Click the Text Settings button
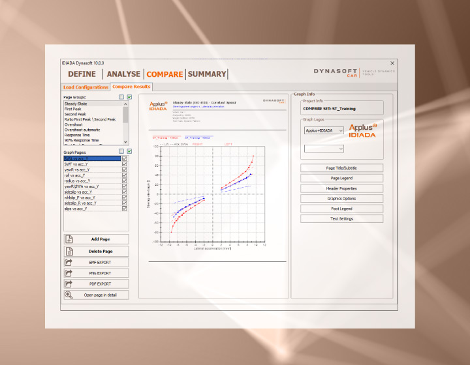Screen dimensions: 470x365 click(x=341, y=219)
